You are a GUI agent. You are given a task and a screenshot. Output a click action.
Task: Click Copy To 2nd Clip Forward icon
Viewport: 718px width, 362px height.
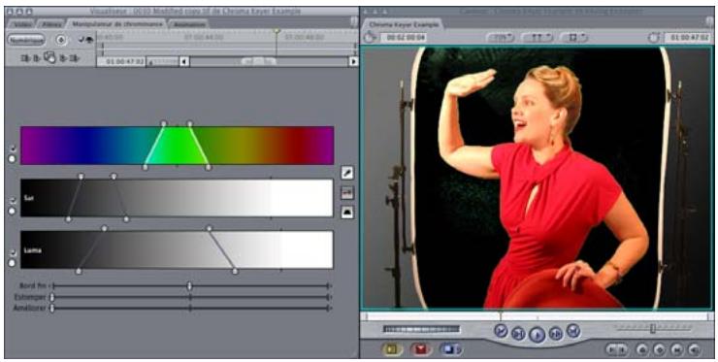[x=75, y=58]
